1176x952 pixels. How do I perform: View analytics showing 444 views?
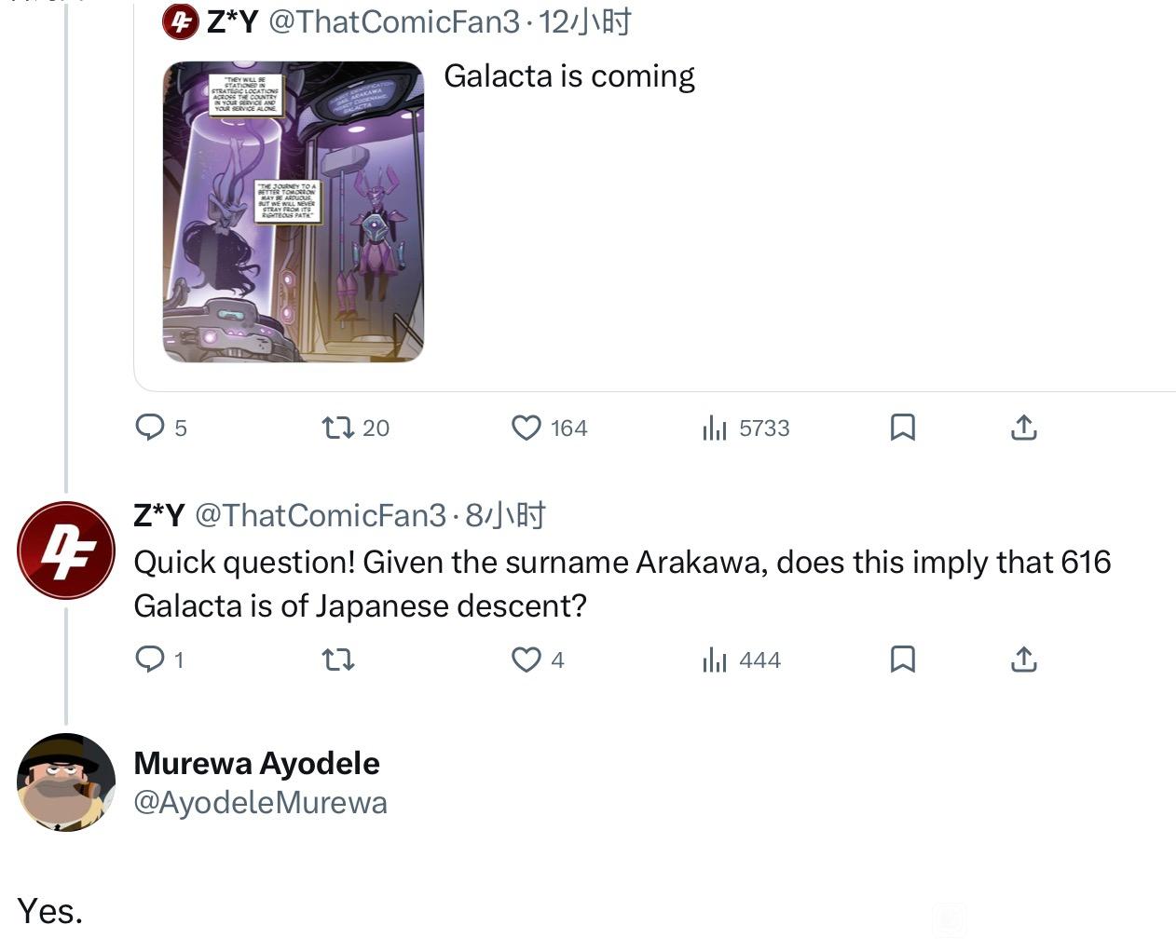click(x=715, y=660)
